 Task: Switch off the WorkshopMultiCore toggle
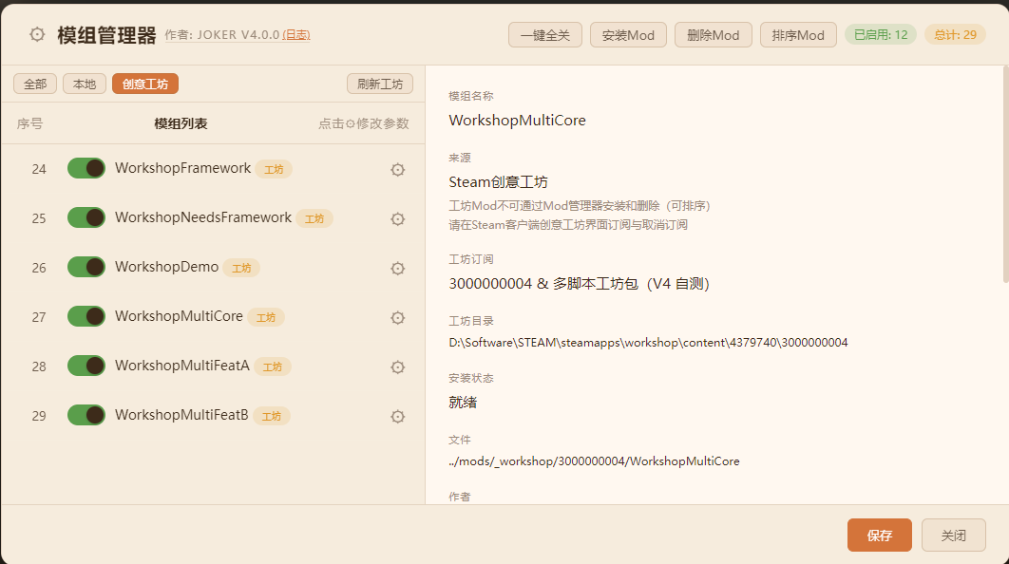pos(86,316)
